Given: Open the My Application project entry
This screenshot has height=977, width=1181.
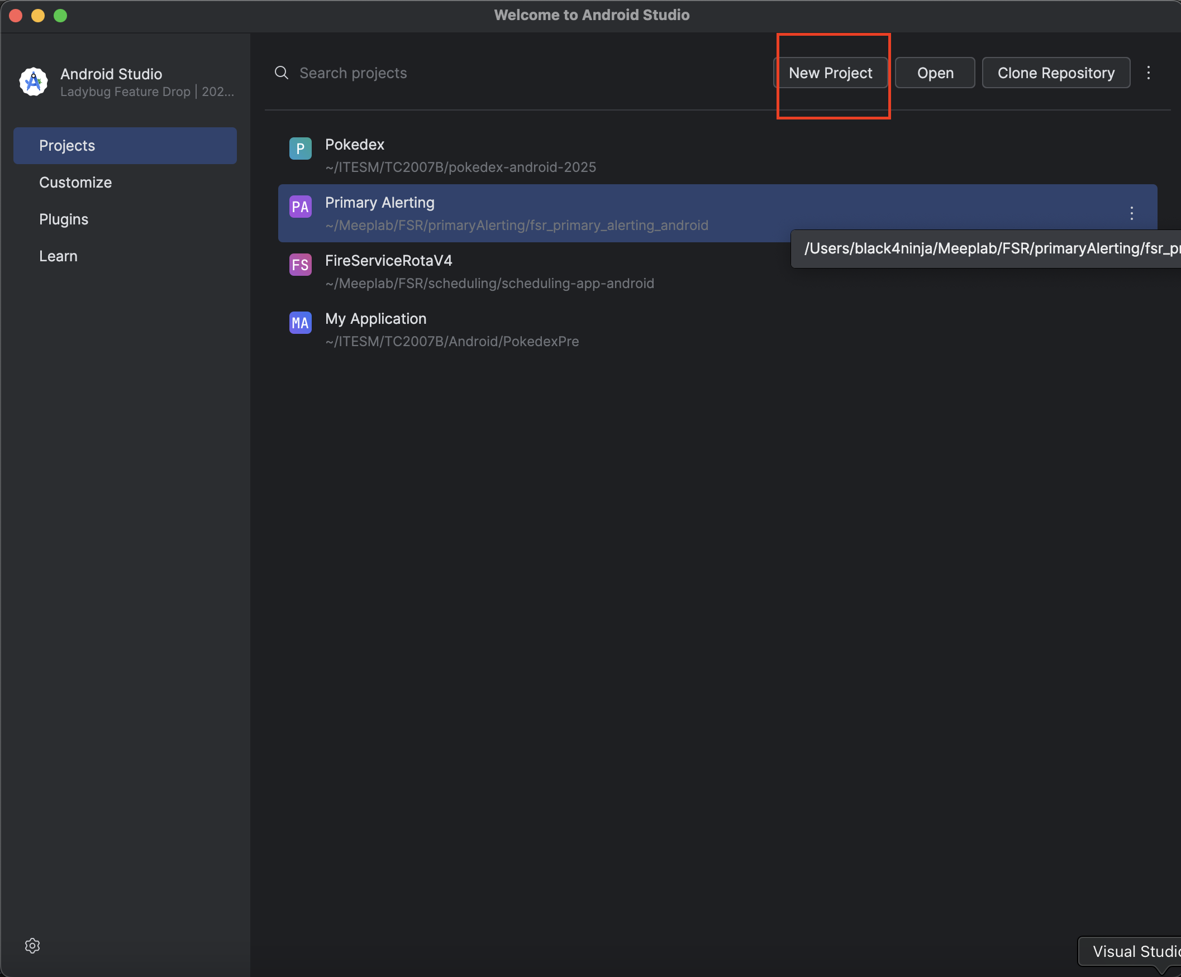Looking at the screenshot, I should (451, 329).
